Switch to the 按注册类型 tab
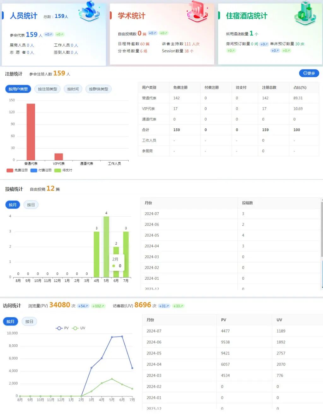The height and width of the screenshot is (415, 323). pos(47,89)
